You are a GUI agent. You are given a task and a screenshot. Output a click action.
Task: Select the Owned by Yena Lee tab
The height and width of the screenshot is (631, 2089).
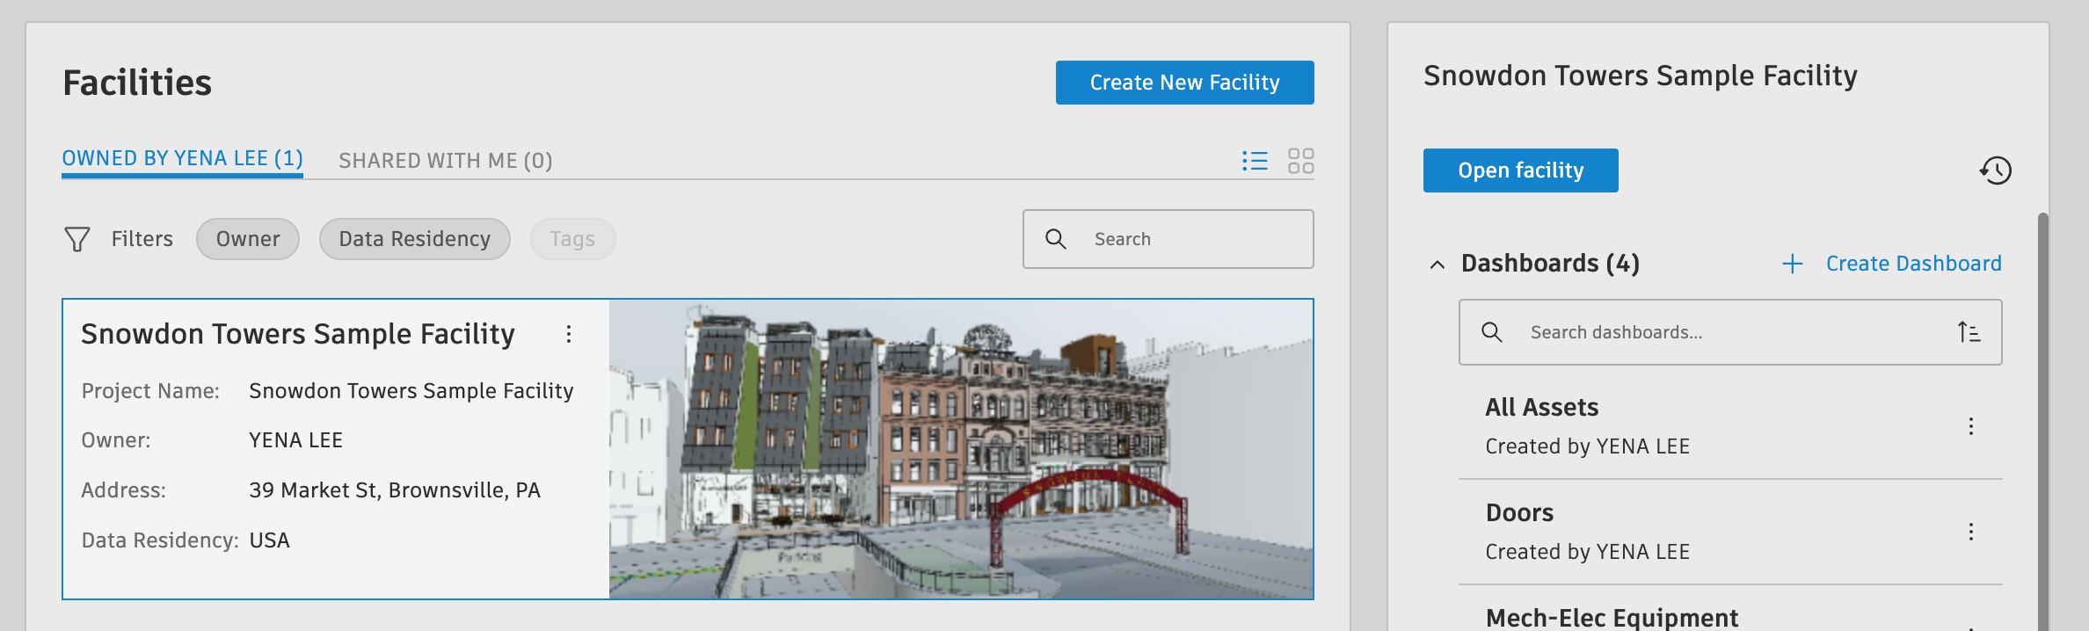pos(182,159)
